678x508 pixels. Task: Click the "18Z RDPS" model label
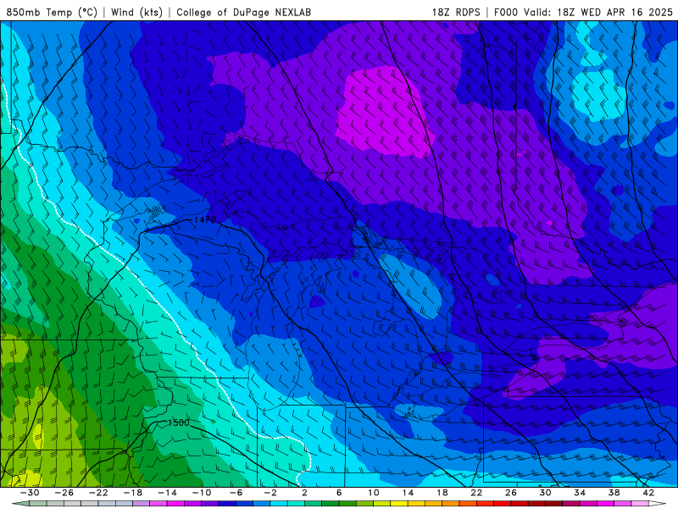pyautogui.click(x=456, y=12)
